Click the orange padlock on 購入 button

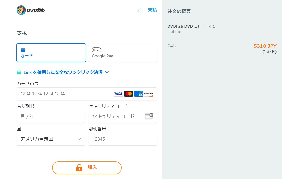pyautogui.click(x=79, y=168)
